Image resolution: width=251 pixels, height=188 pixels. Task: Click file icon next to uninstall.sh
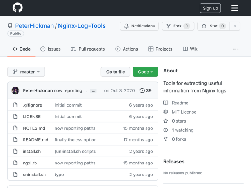point(15,174)
